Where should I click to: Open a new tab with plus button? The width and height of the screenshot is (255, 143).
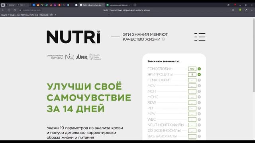tap(135, 5)
